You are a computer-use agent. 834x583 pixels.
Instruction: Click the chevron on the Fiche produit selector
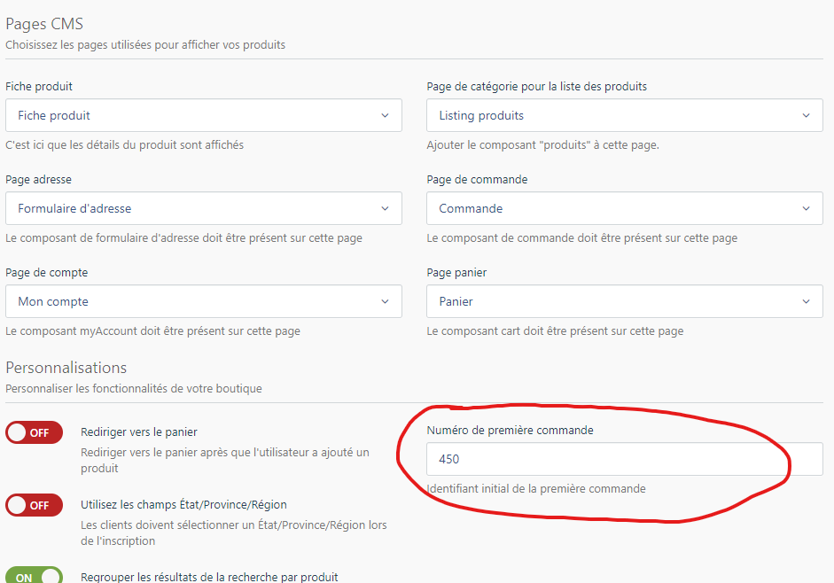pyautogui.click(x=385, y=115)
